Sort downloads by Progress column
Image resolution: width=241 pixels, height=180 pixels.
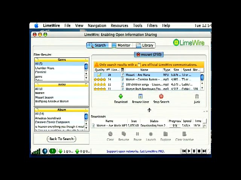pos(175,121)
